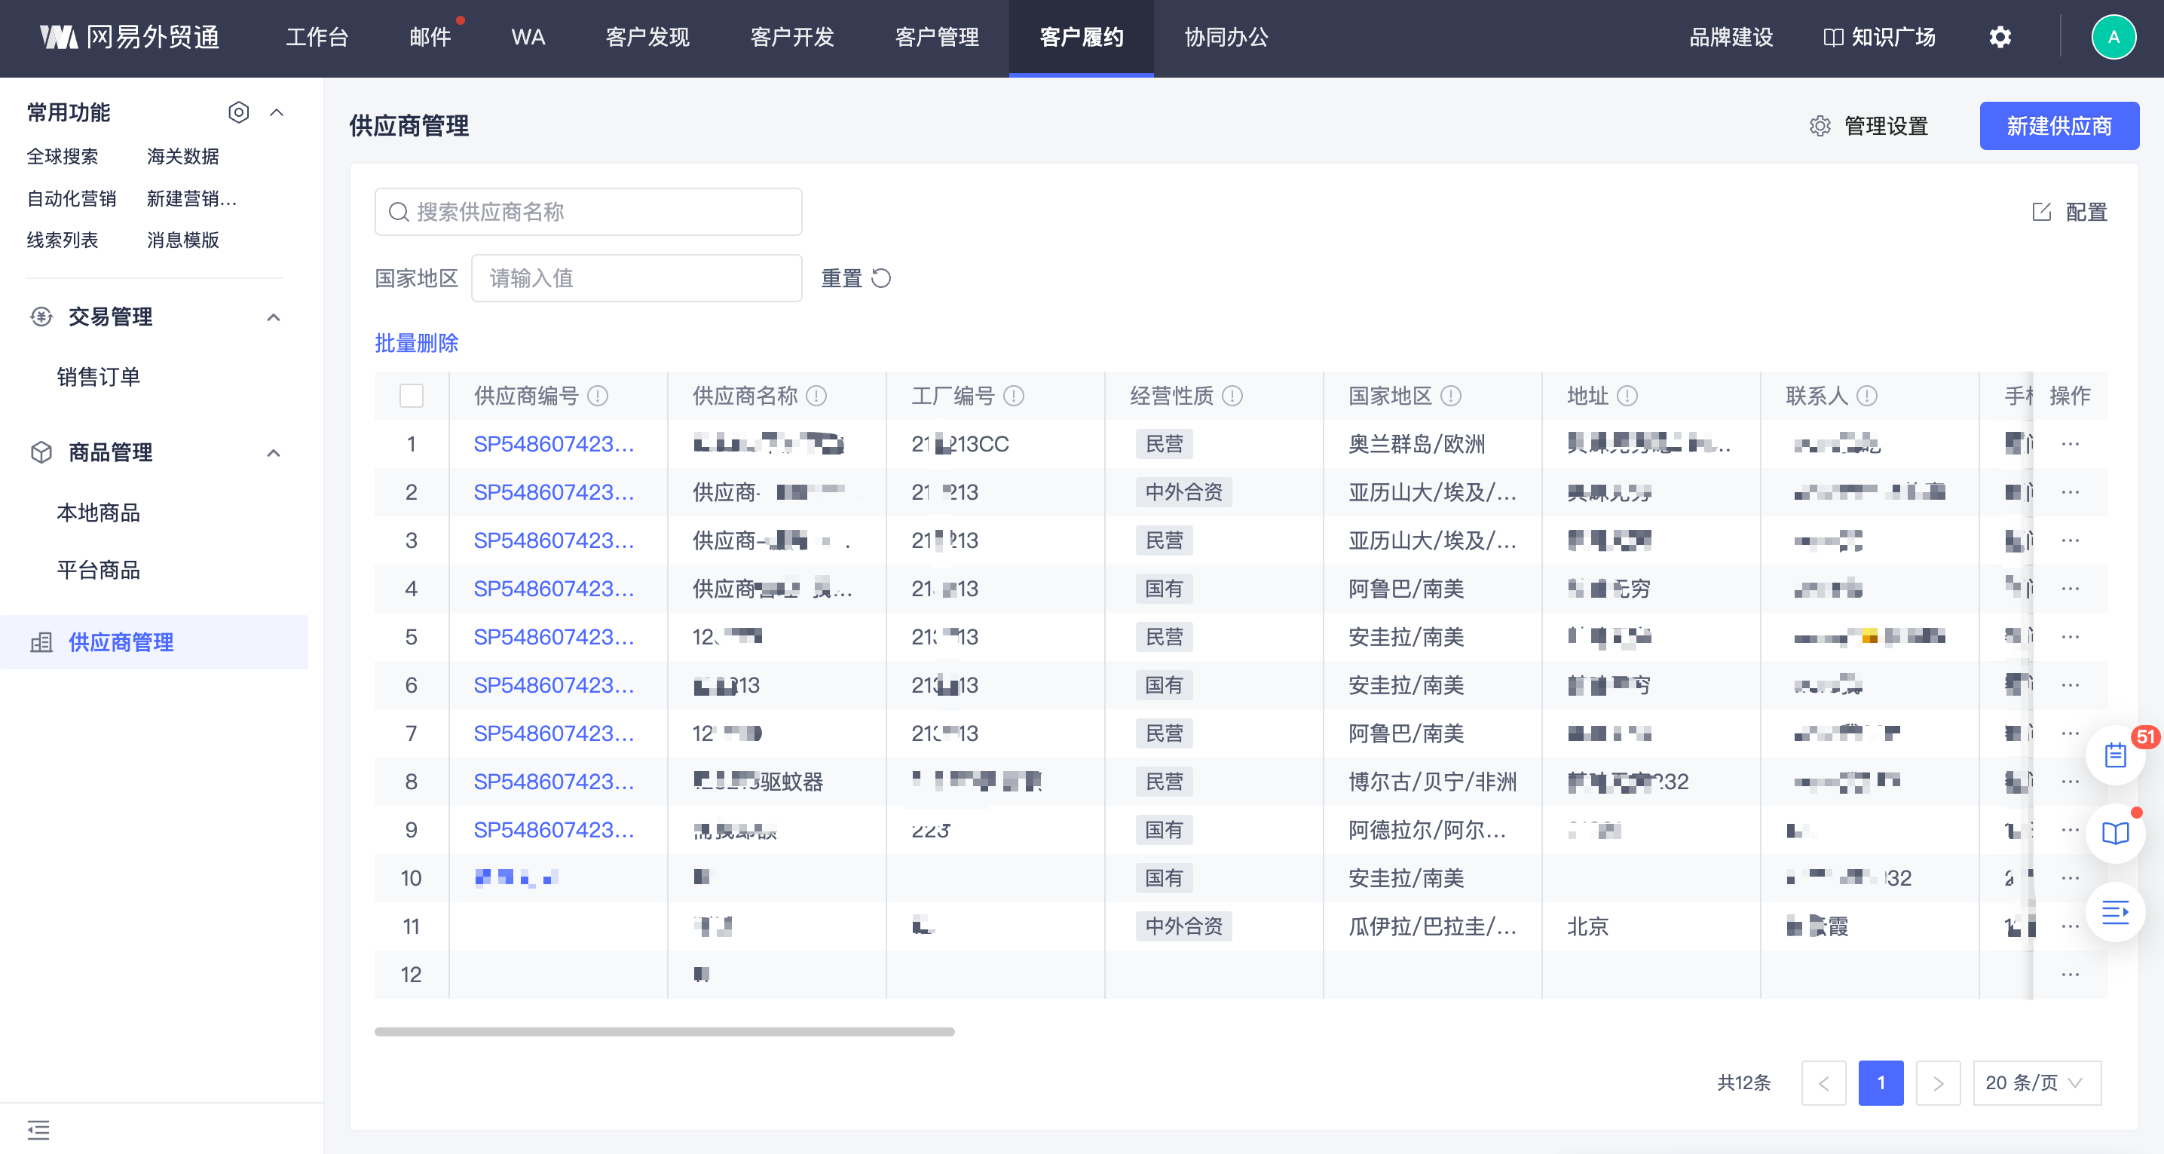Click the settings gear icon in the top bar
This screenshot has height=1154, width=2164.
pyautogui.click(x=2000, y=37)
